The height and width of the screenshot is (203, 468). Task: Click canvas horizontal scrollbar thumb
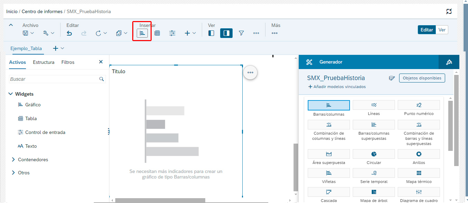[160, 200]
